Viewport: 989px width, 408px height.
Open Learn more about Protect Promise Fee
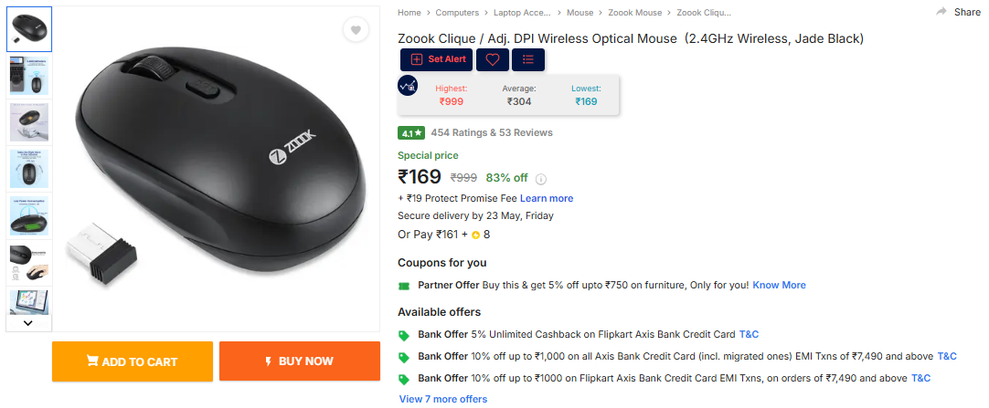click(x=547, y=198)
